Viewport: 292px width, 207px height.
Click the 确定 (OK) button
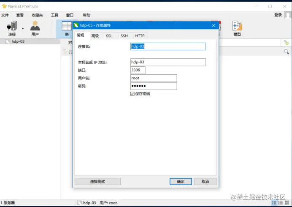point(181,182)
